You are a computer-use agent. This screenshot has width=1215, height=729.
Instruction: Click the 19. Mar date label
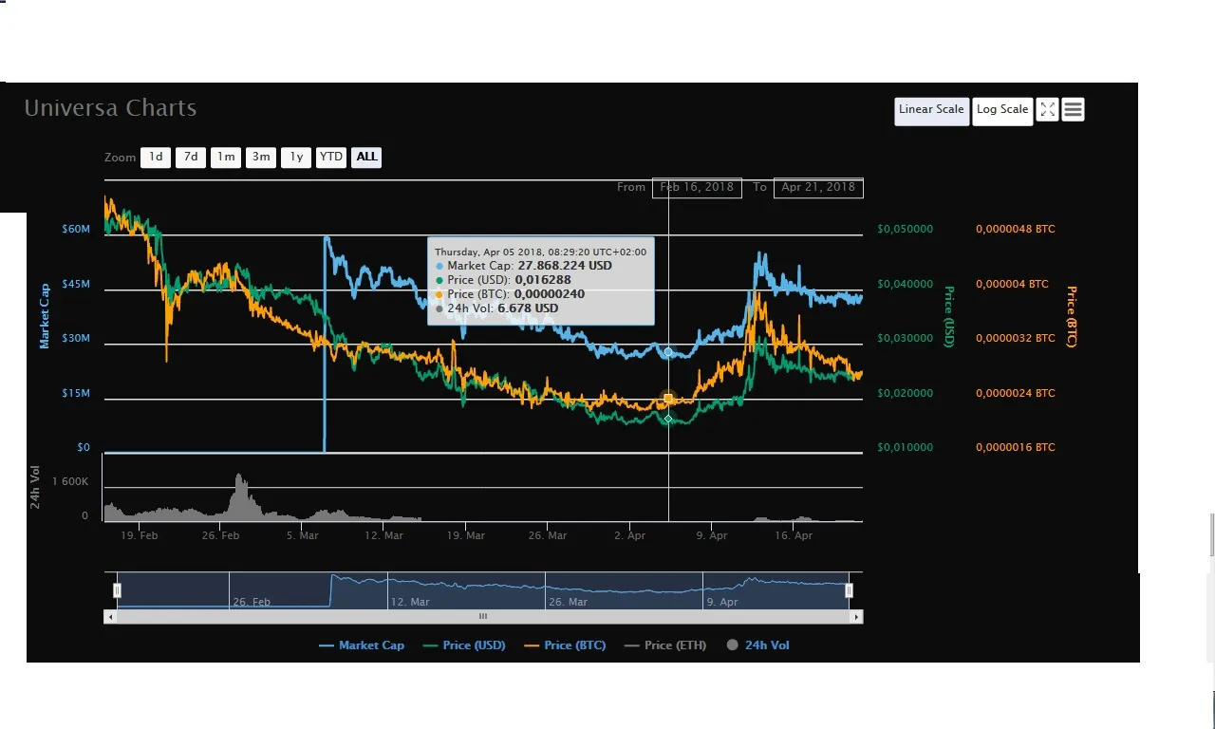point(465,536)
